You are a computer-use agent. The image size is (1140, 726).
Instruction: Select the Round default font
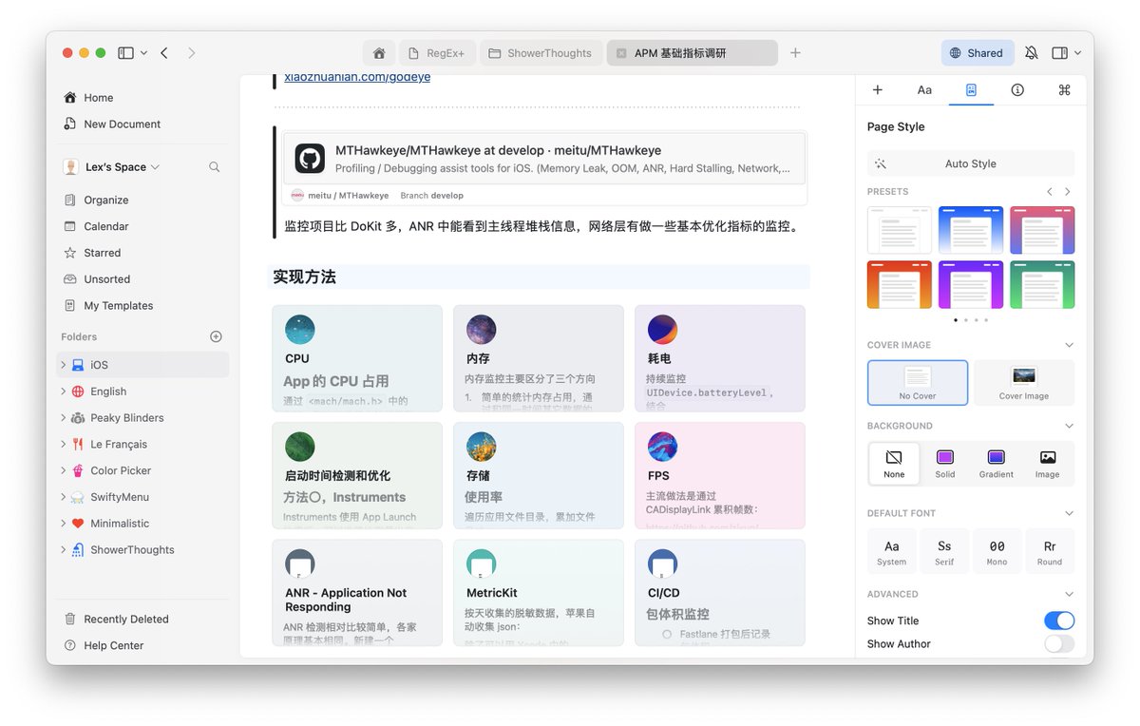[1050, 551]
